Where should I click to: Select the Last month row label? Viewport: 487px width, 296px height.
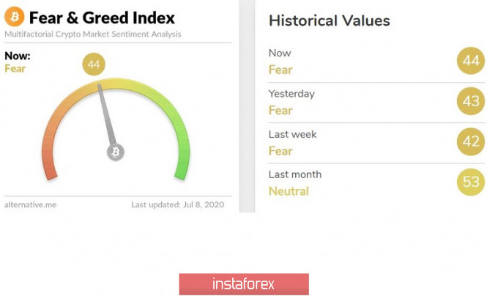[295, 174]
